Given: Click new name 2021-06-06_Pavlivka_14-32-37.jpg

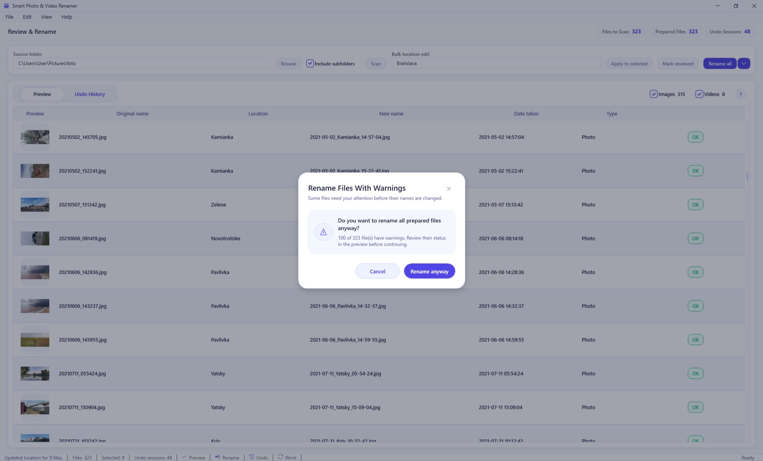Looking at the screenshot, I should [x=348, y=306].
